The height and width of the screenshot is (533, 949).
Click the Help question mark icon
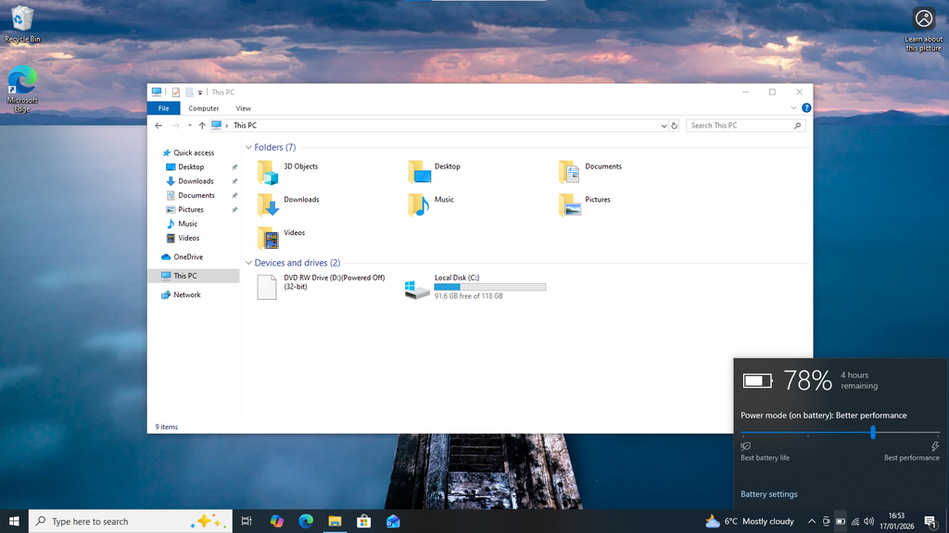coord(806,108)
